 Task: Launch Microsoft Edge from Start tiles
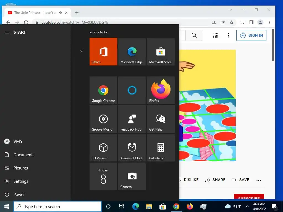132,52
